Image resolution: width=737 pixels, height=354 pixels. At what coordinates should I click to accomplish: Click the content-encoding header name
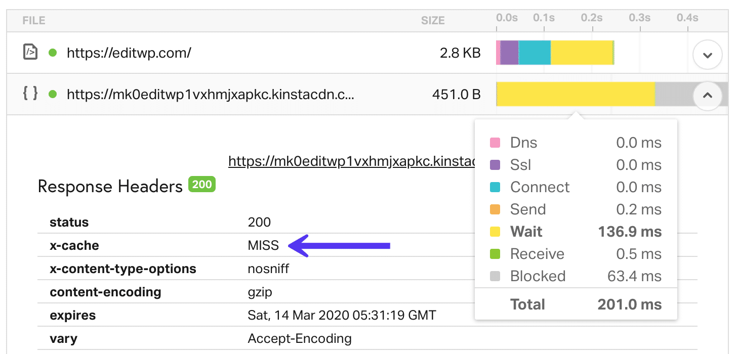click(105, 292)
